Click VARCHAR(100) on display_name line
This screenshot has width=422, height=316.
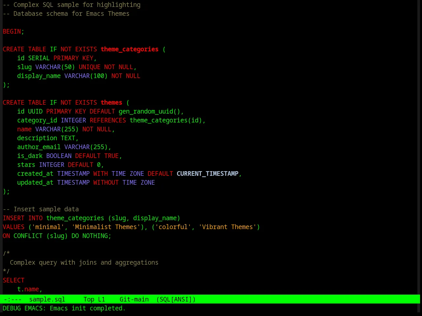(86, 76)
